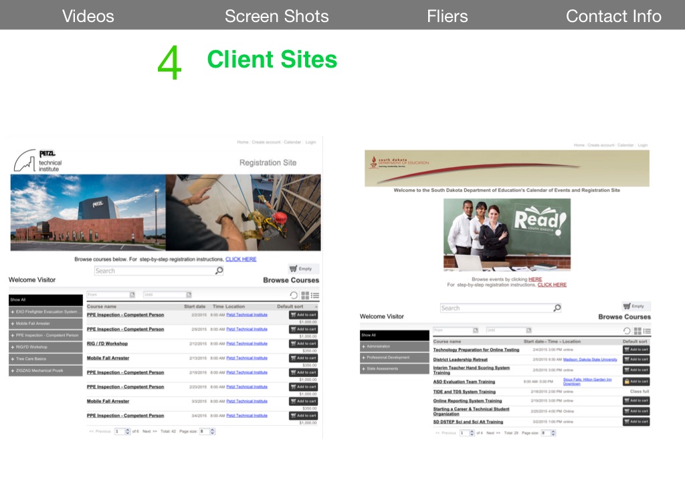Open the Empty cart on the Petzl site
This screenshot has width=685, height=500.
303,269
